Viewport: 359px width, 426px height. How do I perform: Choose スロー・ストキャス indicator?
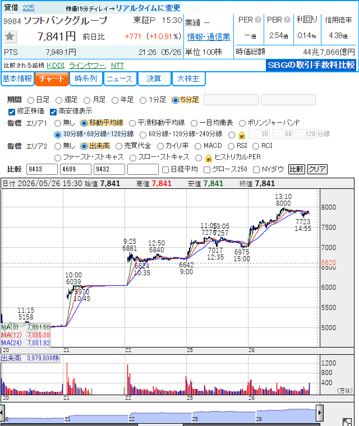point(133,158)
